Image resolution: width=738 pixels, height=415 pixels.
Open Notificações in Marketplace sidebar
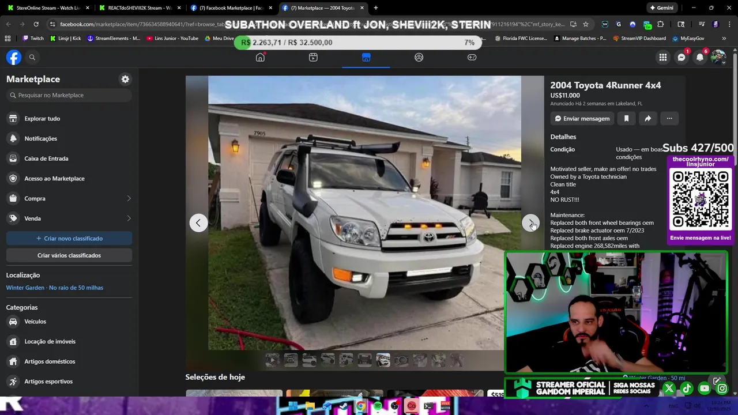[x=69, y=138]
